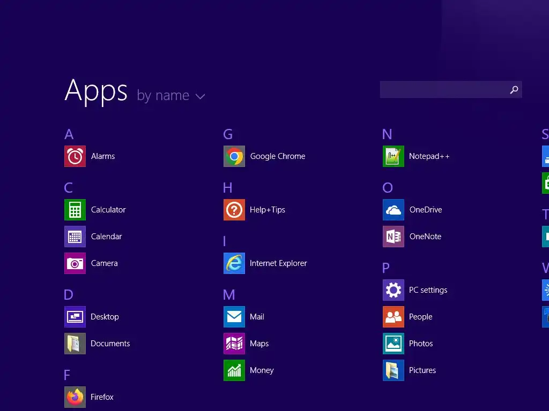This screenshot has width=549, height=411.
Task: Click inside the apps search field
Action: 451,89
